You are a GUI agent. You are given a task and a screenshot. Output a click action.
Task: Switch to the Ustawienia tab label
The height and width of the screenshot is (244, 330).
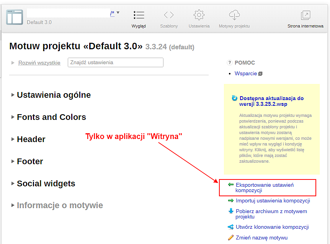coord(199,26)
